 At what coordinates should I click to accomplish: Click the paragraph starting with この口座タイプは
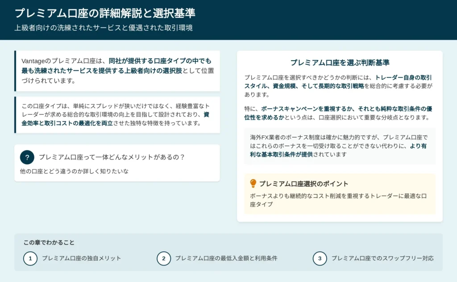coord(116,114)
